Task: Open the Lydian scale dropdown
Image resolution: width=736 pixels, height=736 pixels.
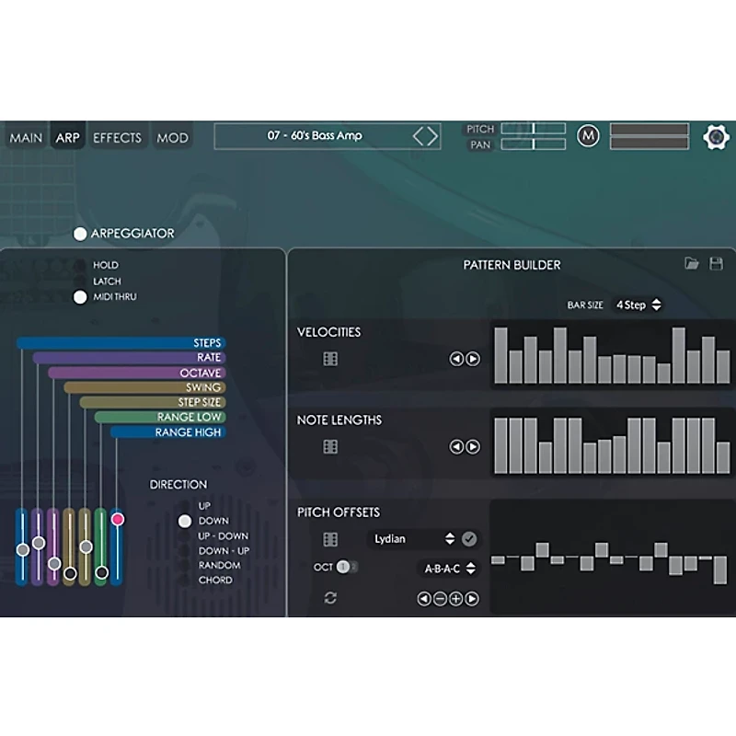Action: pos(413,539)
